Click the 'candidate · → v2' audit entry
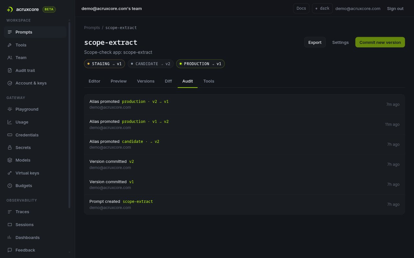This screenshot has height=258, width=414. pyautogui.click(x=244, y=144)
